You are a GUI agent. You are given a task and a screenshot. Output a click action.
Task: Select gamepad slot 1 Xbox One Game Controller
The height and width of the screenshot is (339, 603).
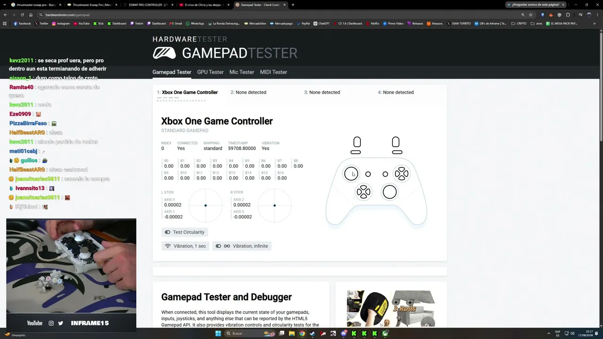(x=187, y=92)
